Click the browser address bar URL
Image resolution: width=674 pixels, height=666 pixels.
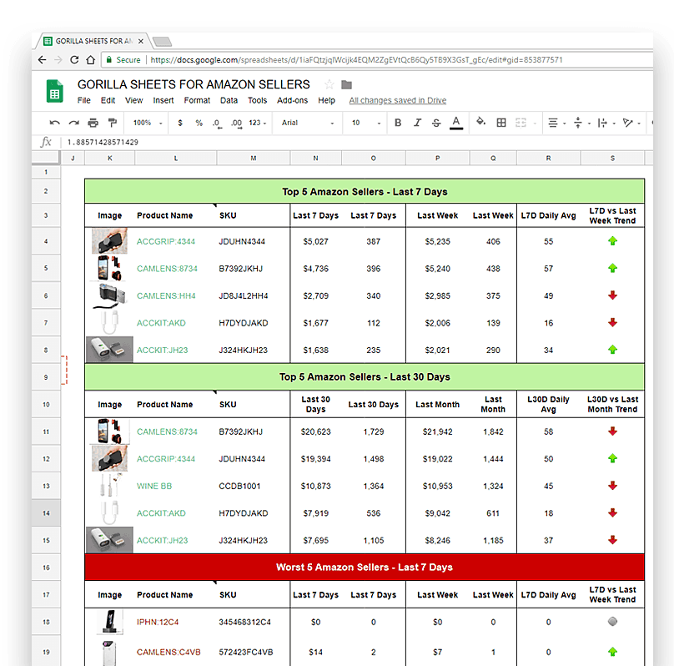(x=356, y=60)
